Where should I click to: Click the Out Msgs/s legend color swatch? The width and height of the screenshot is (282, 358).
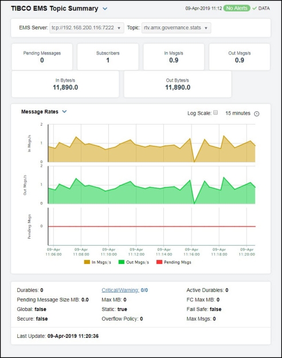[x=122, y=262]
